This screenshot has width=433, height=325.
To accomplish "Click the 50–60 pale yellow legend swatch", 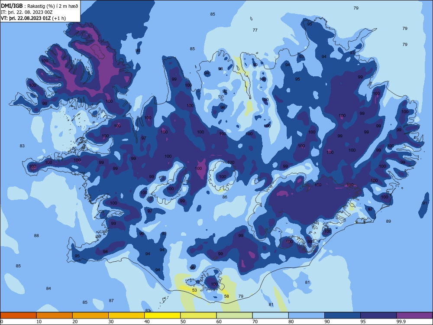I will 198,315.
